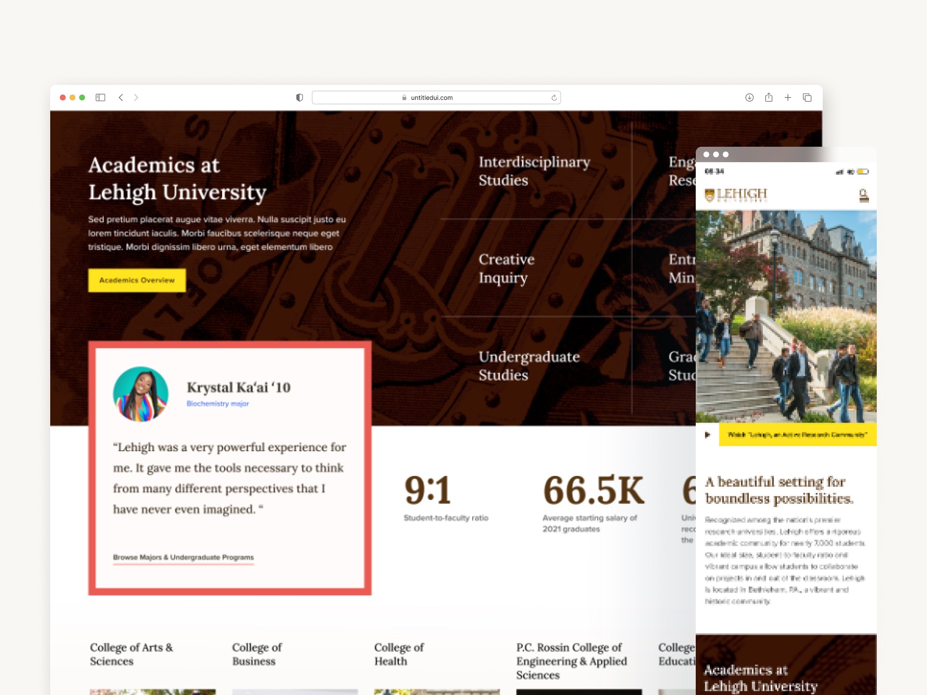Click the Krystal Ka'ai '10 name heading
This screenshot has width=927, height=695.
point(239,387)
